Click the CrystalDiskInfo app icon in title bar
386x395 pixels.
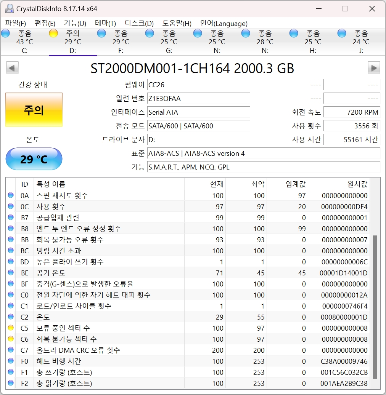tap(9, 8)
